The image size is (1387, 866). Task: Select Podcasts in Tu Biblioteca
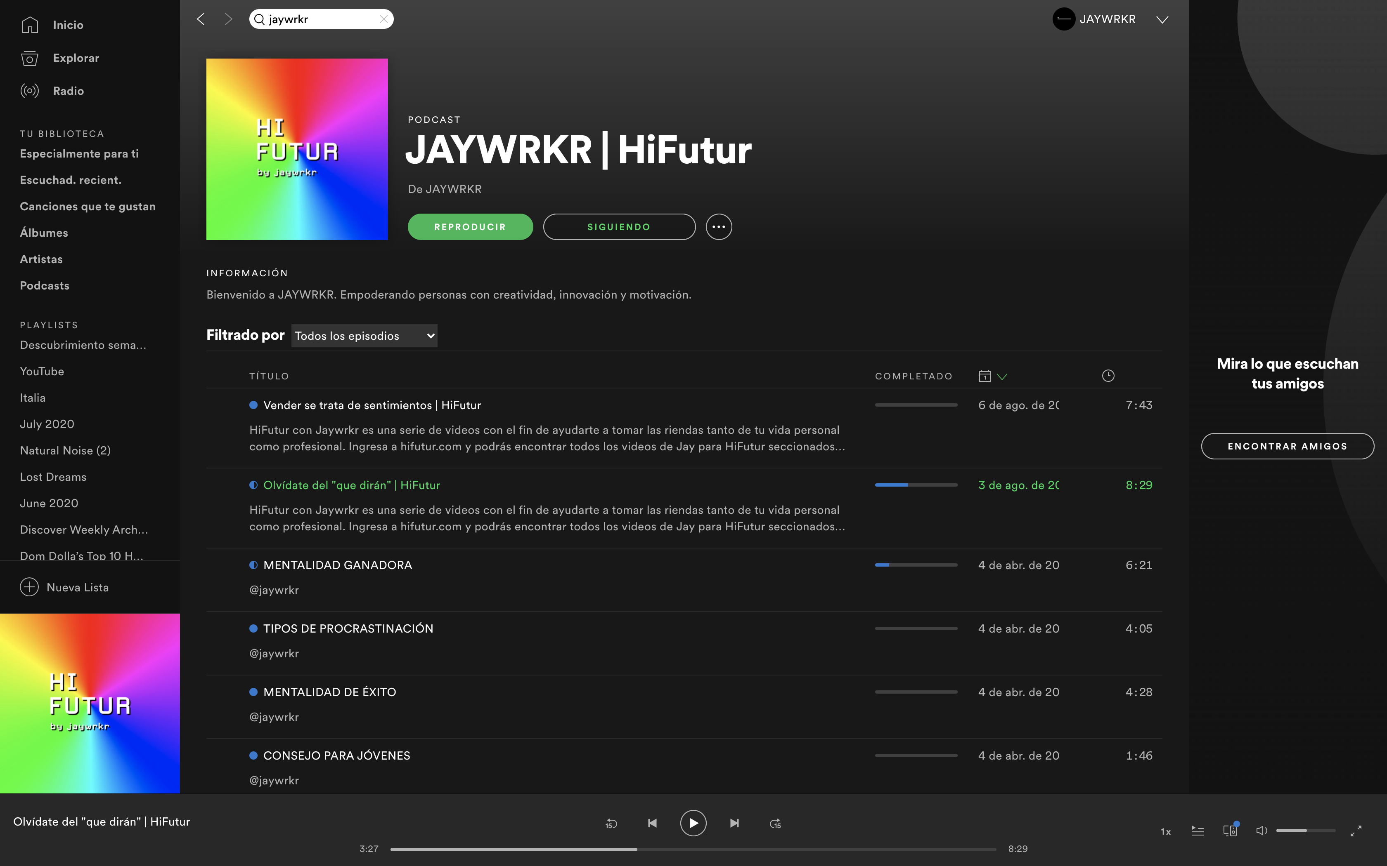(x=44, y=285)
